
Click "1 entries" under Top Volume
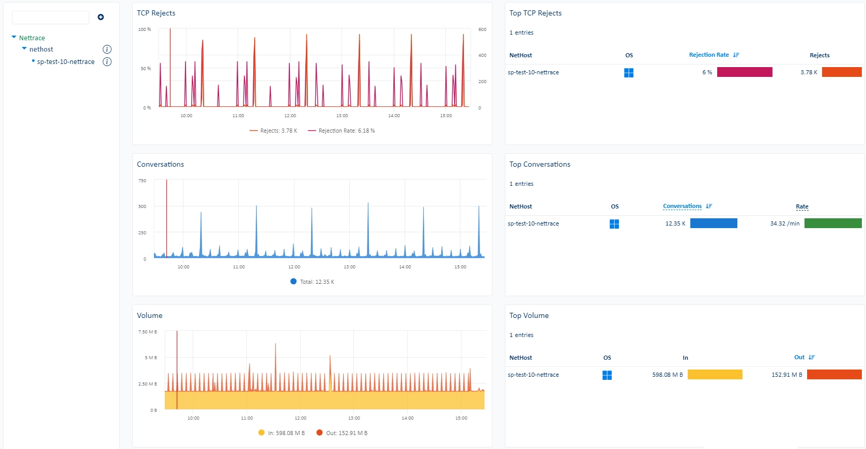(521, 335)
